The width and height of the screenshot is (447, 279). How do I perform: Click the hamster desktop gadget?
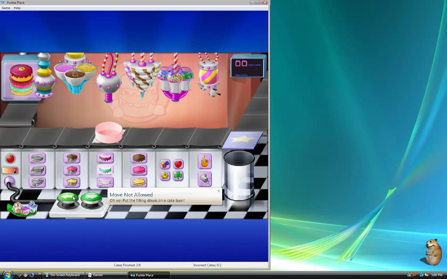(432, 252)
